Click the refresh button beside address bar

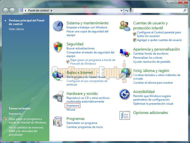click(127, 10)
